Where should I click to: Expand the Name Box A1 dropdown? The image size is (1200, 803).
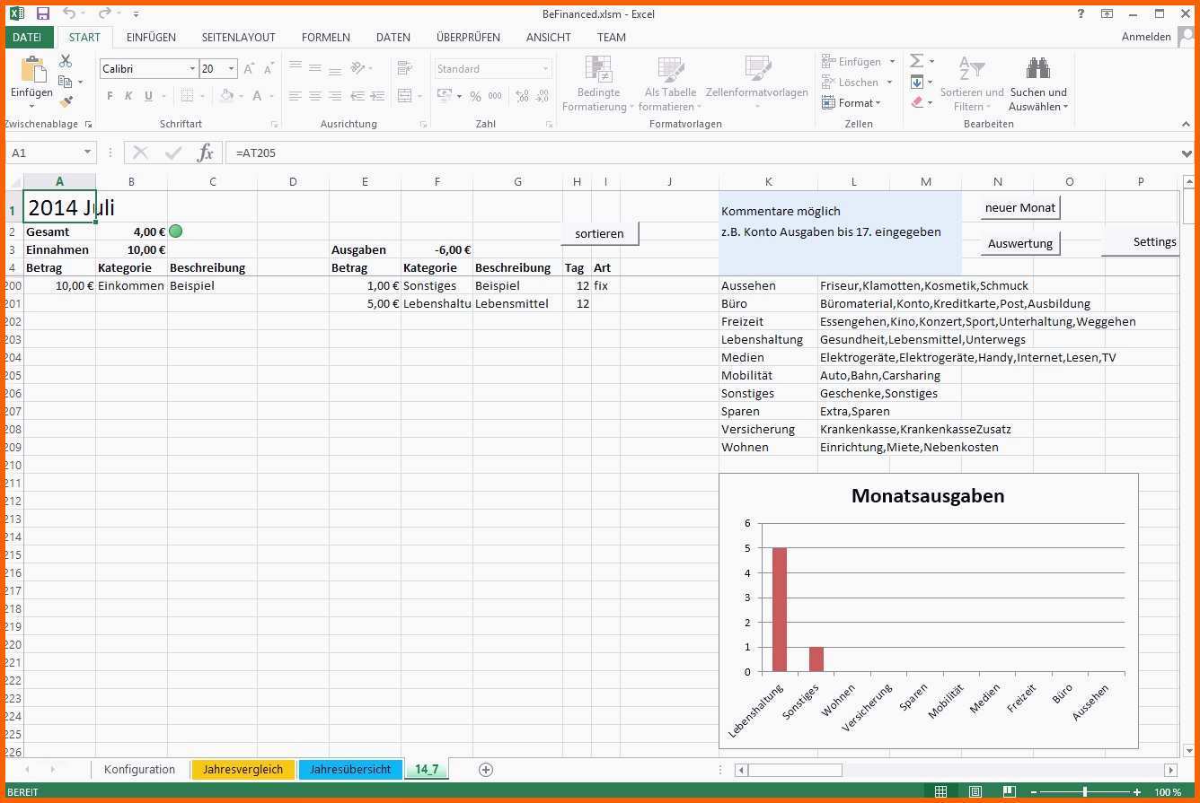pos(87,153)
